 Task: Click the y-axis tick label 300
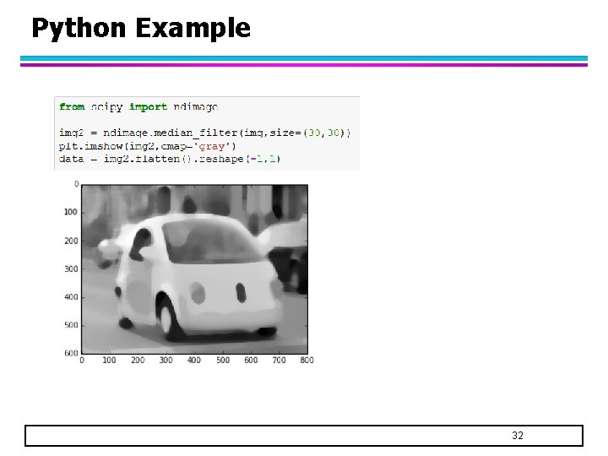(71, 269)
